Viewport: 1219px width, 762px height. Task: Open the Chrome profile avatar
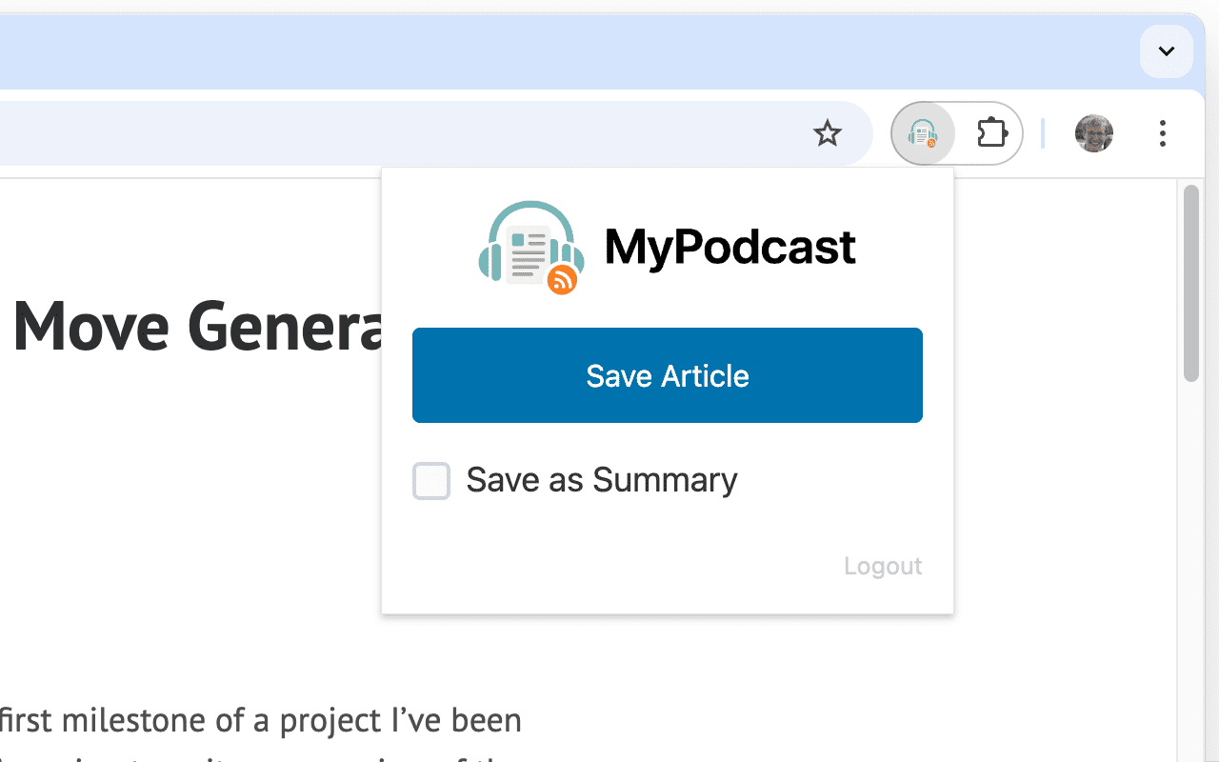[x=1093, y=133]
